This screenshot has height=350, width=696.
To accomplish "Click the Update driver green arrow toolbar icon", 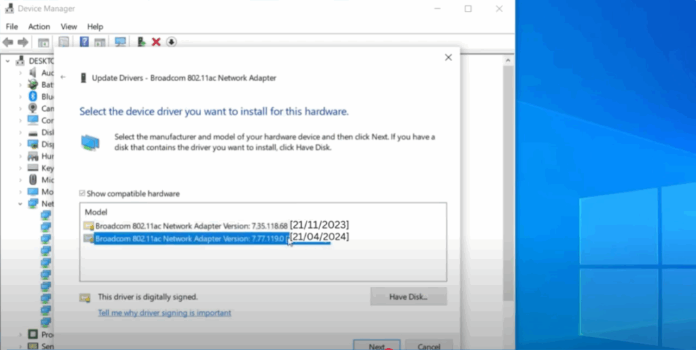I will pyautogui.click(x=141, y=42).
